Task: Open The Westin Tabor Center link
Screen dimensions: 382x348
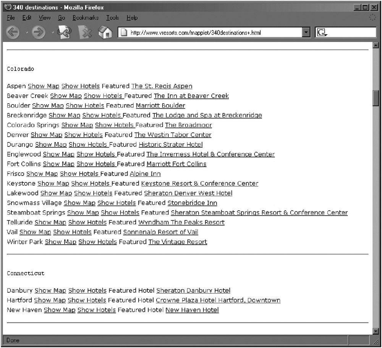Action: click(x=173, y=135)
